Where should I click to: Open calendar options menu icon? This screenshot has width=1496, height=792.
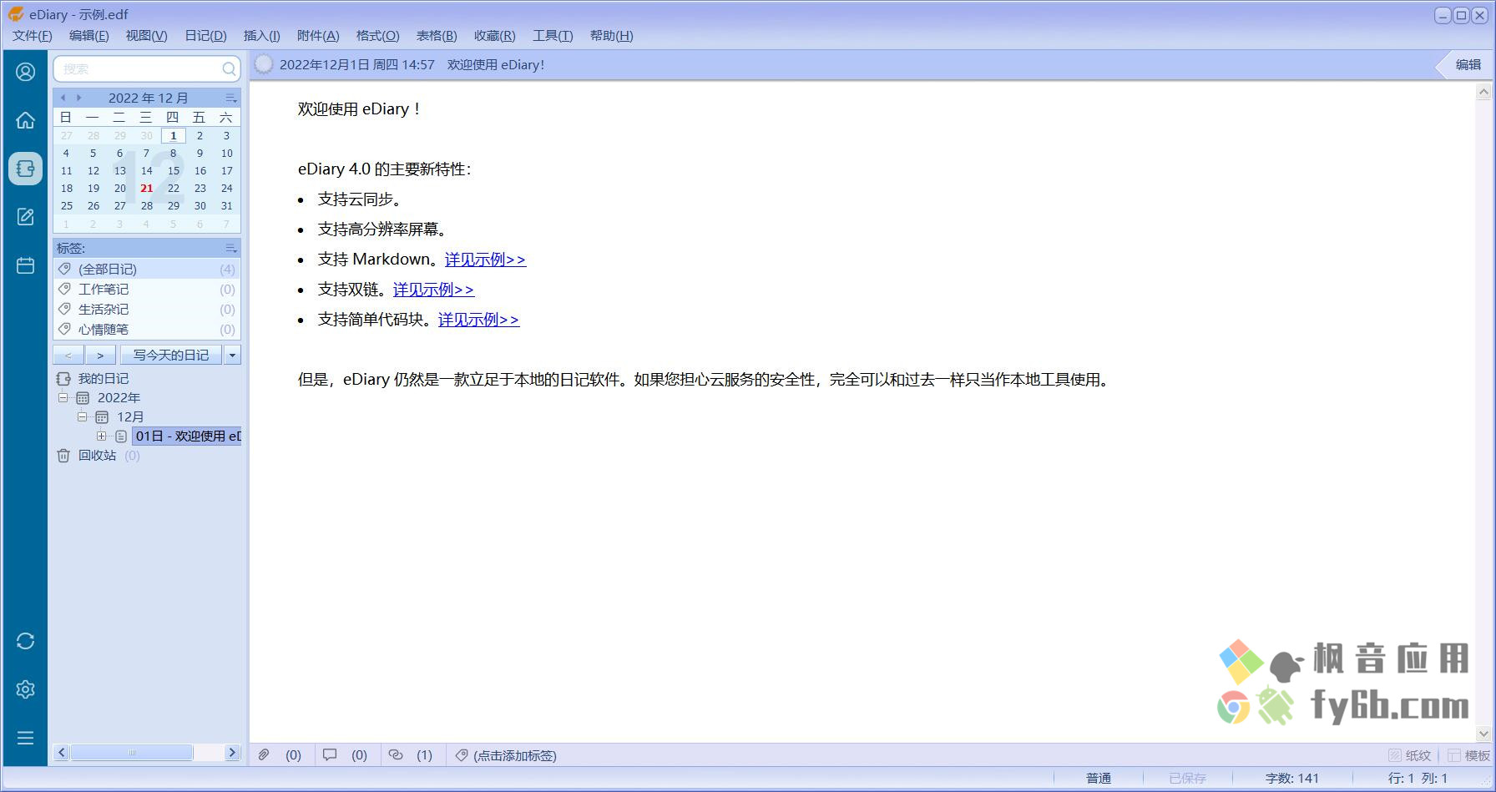tap(231, 98)
